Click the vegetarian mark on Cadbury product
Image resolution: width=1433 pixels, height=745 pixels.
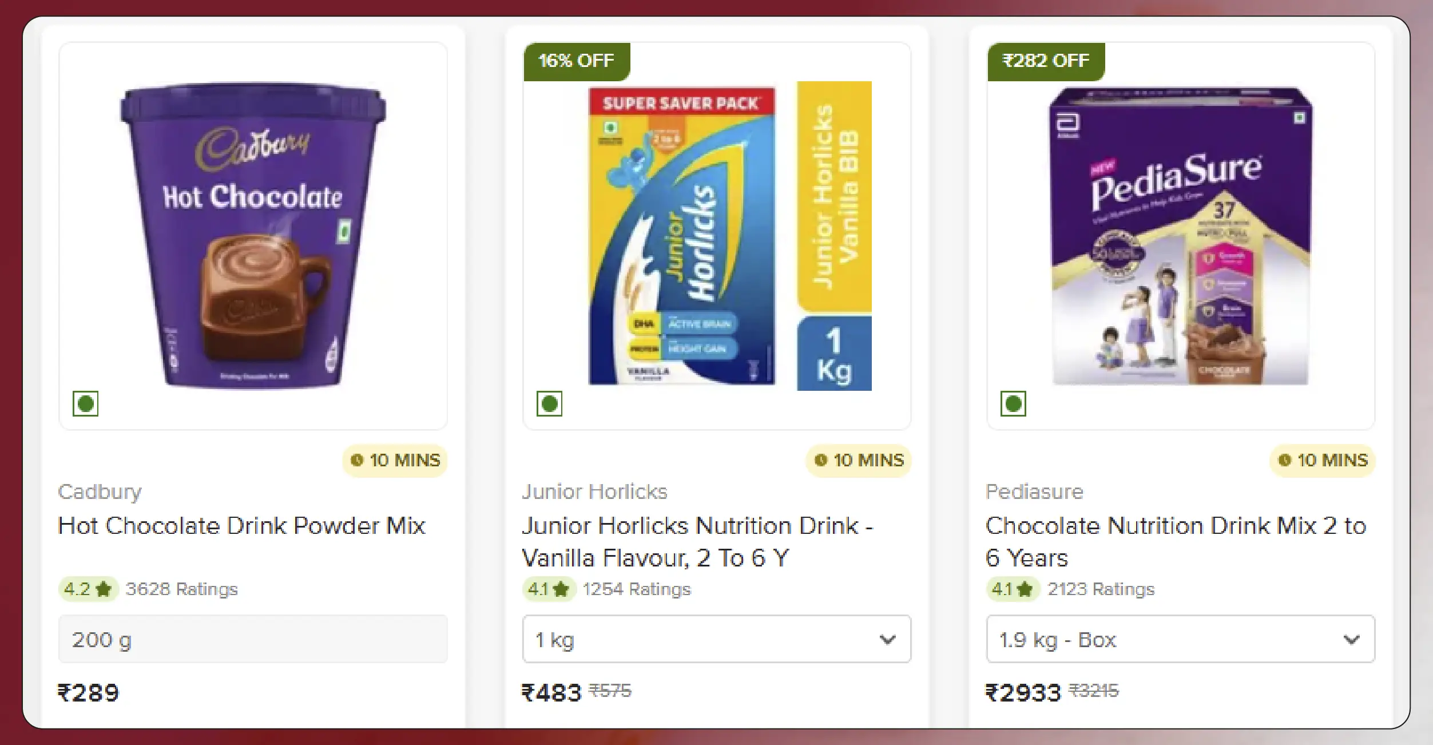click(x=85, y=404)
